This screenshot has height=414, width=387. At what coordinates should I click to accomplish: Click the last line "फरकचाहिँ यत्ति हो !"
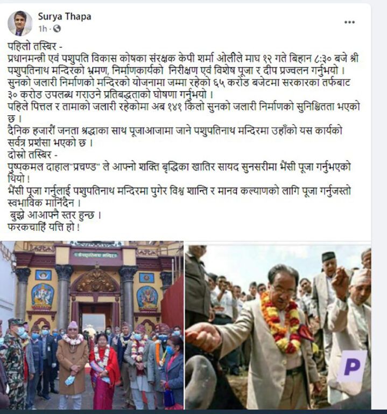[44, 227]
